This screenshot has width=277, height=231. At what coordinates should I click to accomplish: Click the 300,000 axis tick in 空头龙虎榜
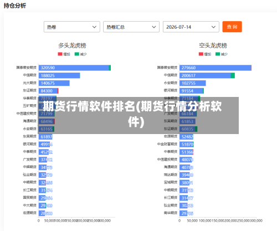(x=256, y=220)
